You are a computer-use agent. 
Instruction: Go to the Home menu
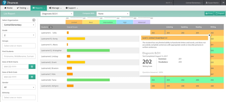8,8
